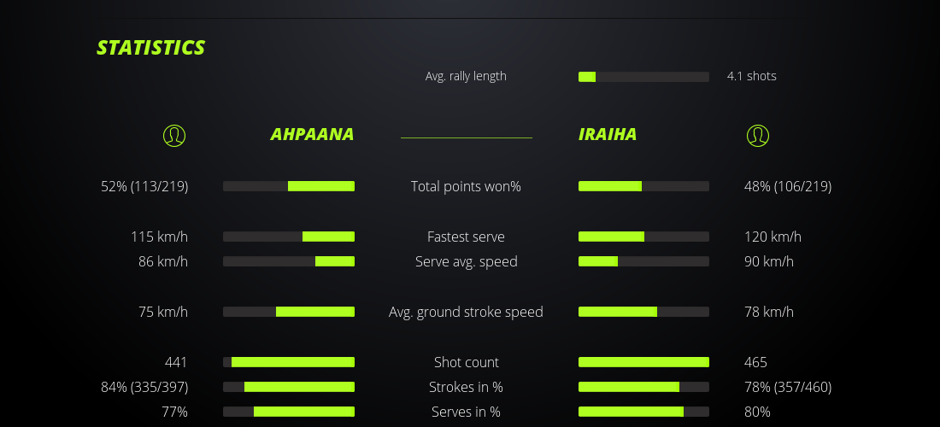Click Ahpaana's fastest serve bar
The height and width of the screenshot is (427, 940).
[289, 237]
